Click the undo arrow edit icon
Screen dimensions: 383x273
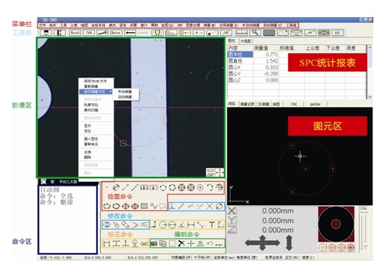[x=210, y=244]
